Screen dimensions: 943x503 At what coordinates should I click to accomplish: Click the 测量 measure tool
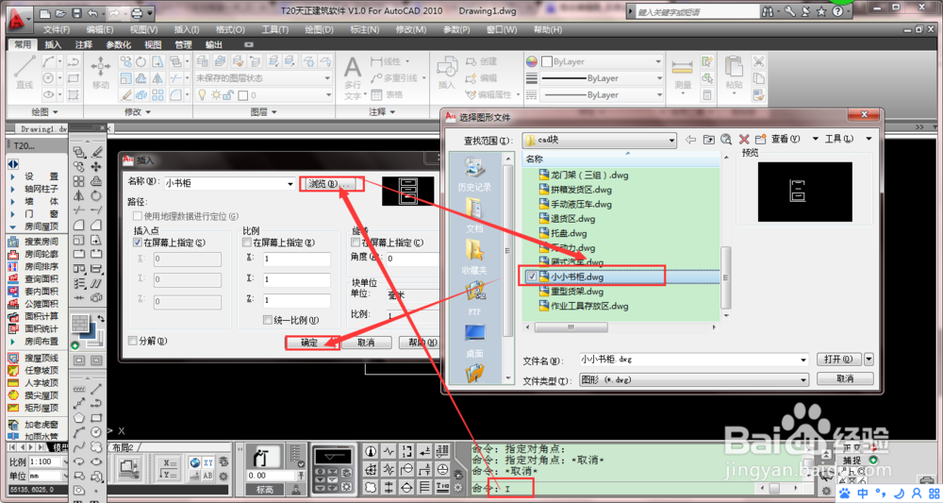pyautogui.click(x=683, y=73)
